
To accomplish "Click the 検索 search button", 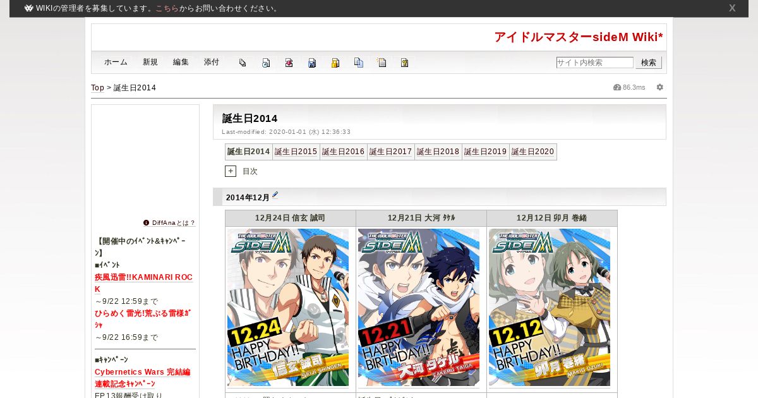I will coord(649,63).
